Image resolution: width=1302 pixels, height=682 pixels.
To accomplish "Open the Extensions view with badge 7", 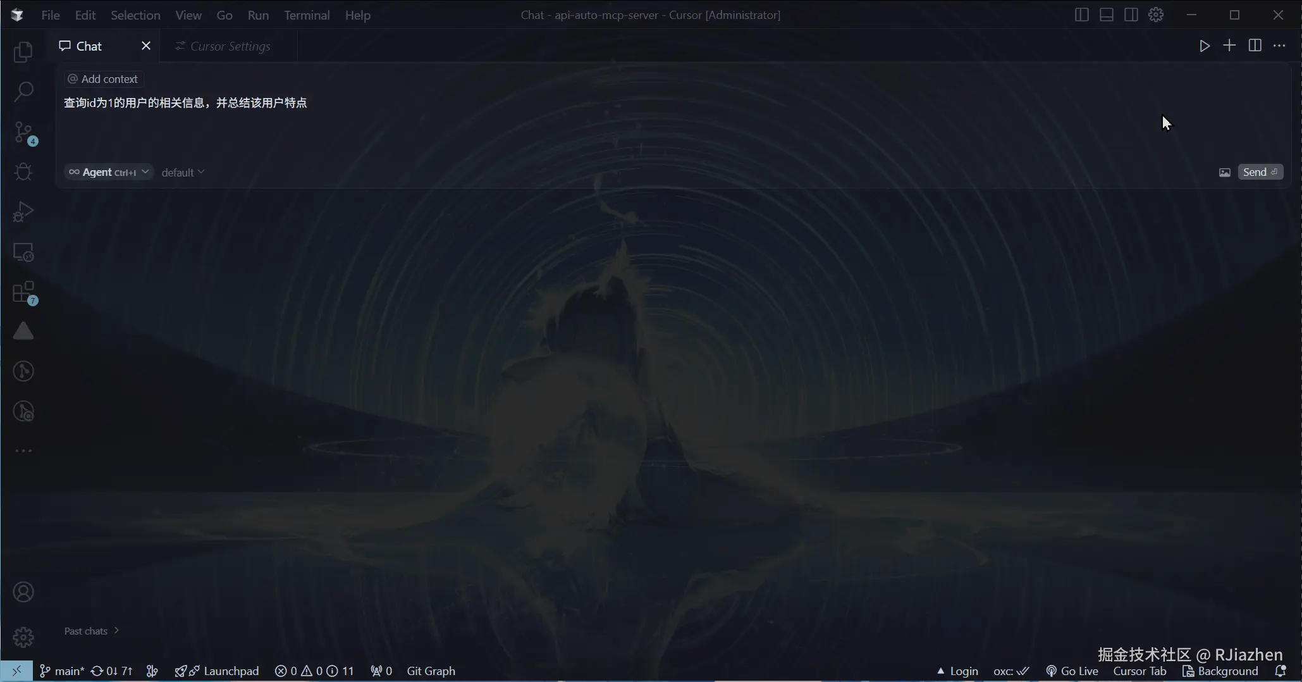I will point(25,293).
